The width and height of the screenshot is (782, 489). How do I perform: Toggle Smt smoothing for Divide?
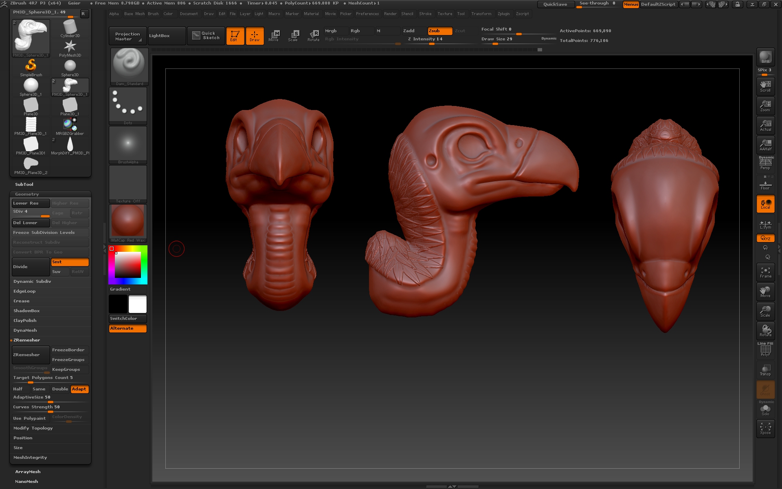(x=70, y=262)
